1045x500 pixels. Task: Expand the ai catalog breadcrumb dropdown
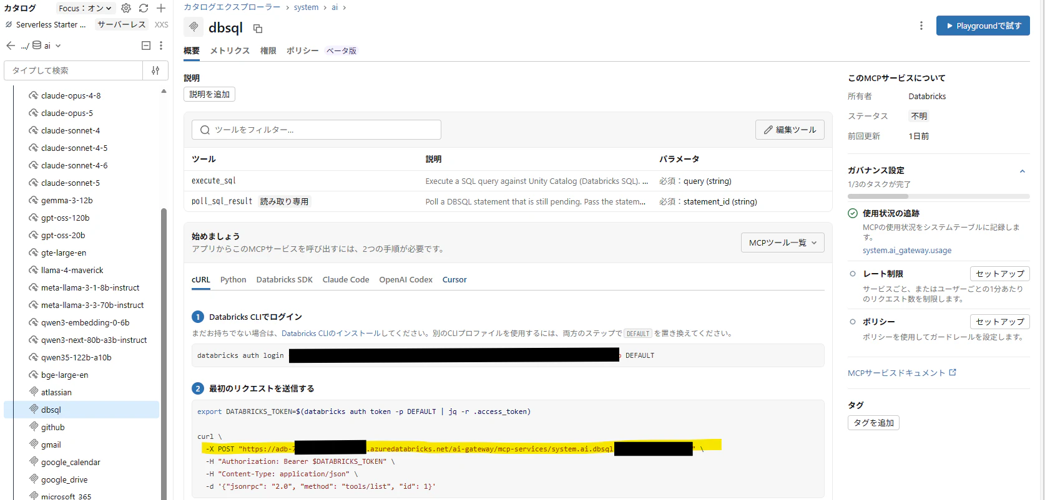tap(58, 46)
